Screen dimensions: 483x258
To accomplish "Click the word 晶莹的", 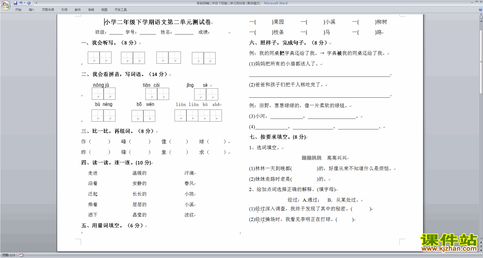I will click(x=140, y=215).
